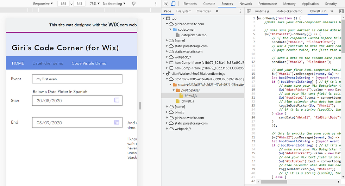Click scroll-right arrow of code scrollbar

[x=339, y=182]
